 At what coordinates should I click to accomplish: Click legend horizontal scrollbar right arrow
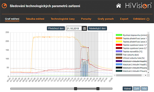[146, 75]
